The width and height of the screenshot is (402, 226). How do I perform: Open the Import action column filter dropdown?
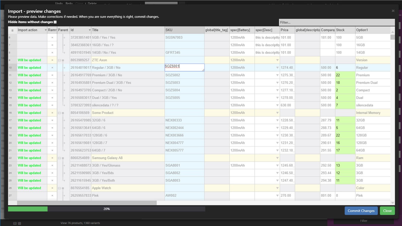45,30
